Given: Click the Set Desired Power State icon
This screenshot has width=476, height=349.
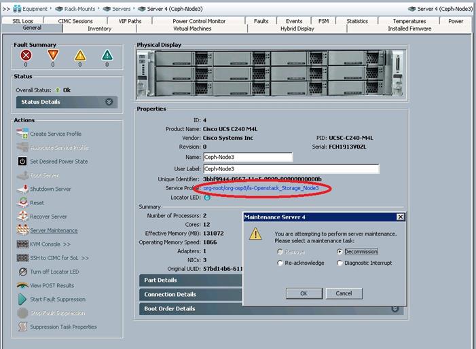Looking at the screenshot, I should click(x=22, y=161).
